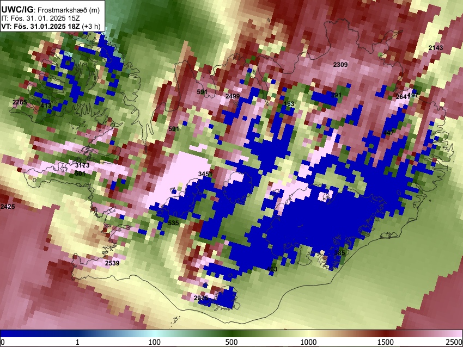Click the map value label '3173'
The height and width of the screenshot is (347, 463).
[x=82, y=165]
